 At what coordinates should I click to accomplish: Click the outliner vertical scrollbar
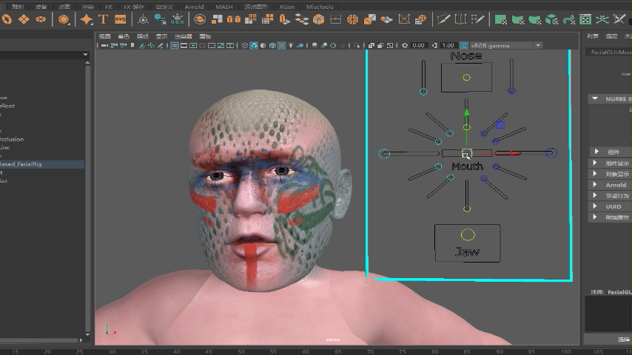87,197
